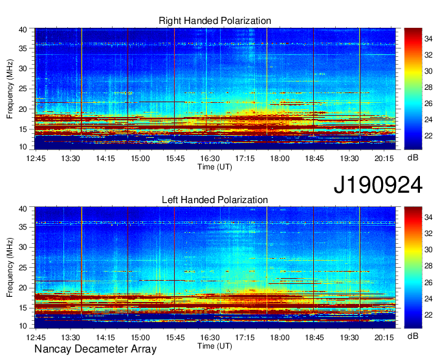
Task: Select 19:30 tick on Right Handed time axis
Action: tap(349, 158)
